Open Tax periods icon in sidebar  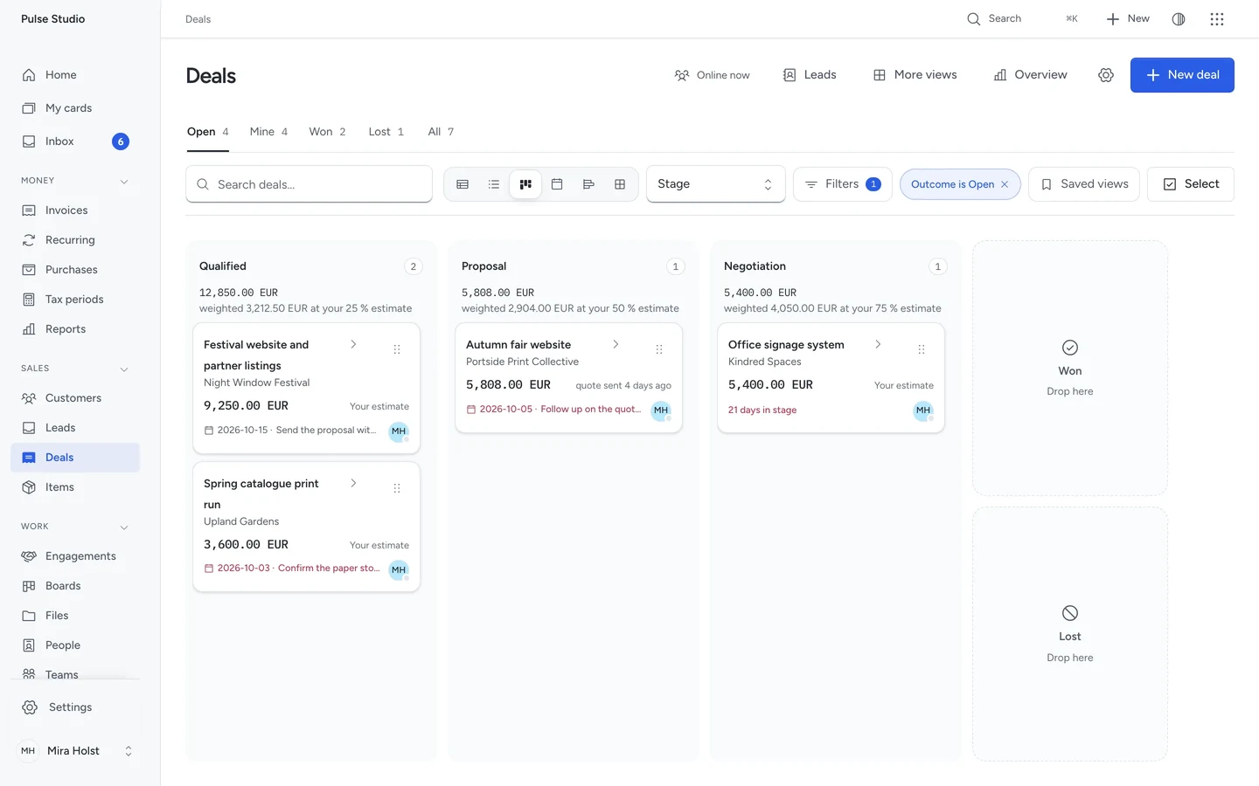29,300
